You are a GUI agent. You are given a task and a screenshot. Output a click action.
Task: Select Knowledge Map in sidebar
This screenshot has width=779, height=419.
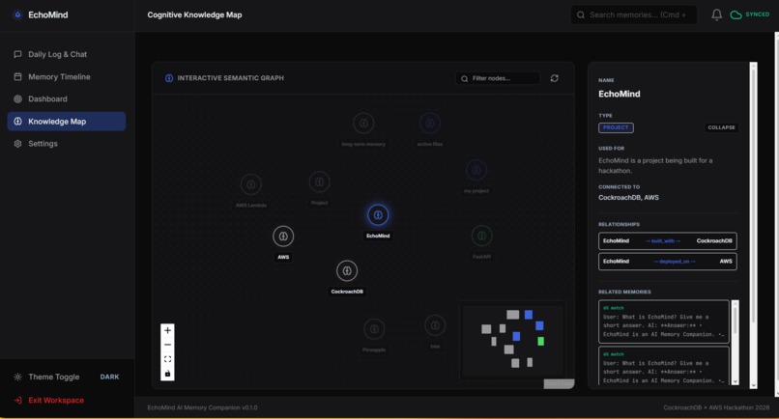pyautogui.click(x=66, y=121)
